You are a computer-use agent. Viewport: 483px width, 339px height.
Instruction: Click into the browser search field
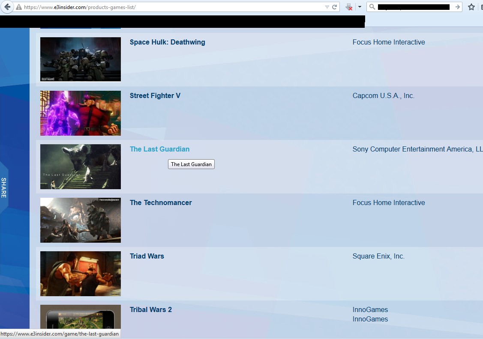(x=414, y=7)
